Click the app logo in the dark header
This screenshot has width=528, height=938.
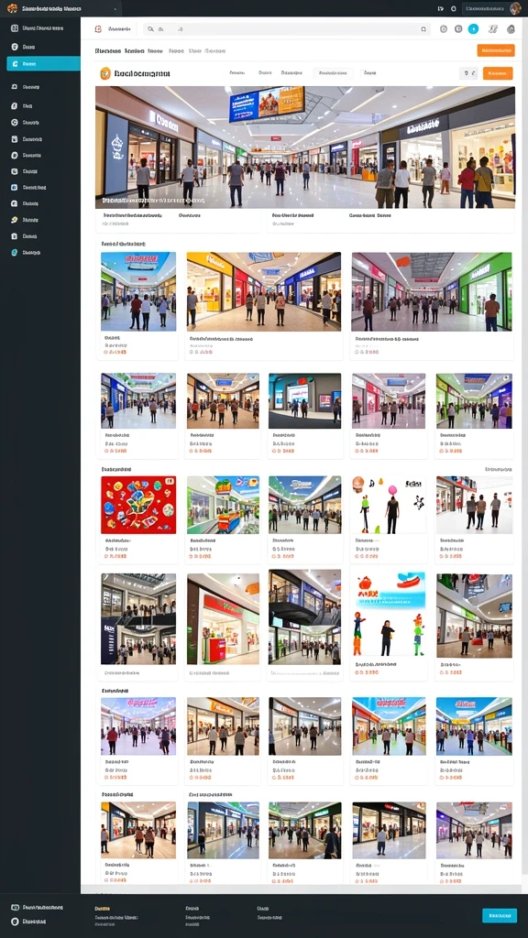click(12, 8)
